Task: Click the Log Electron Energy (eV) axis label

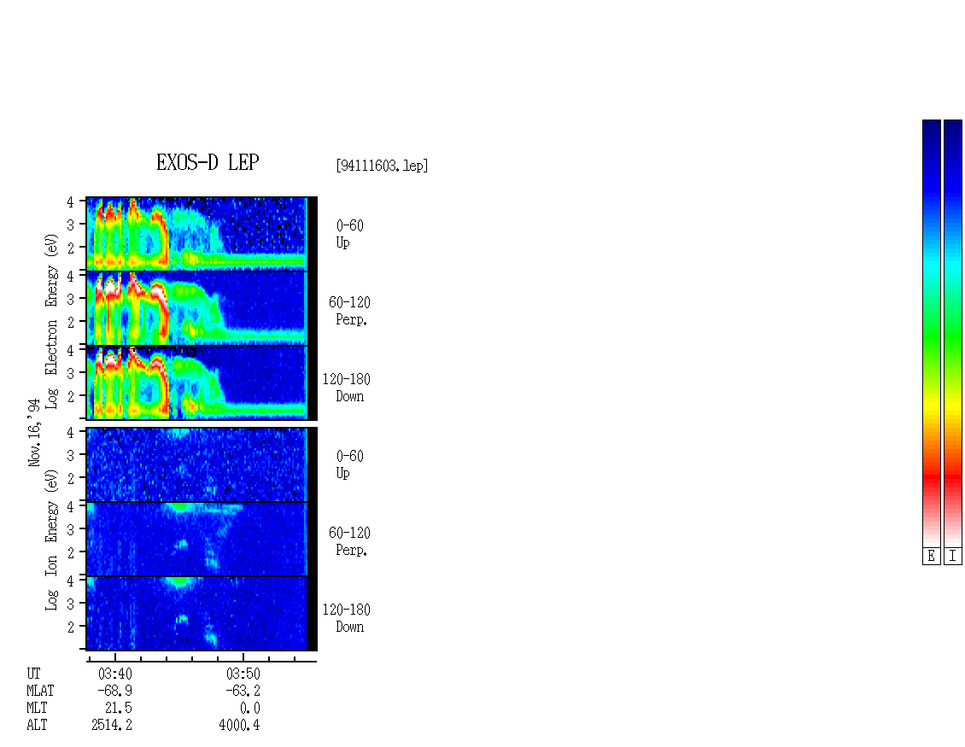Action: tap(52, 321)
